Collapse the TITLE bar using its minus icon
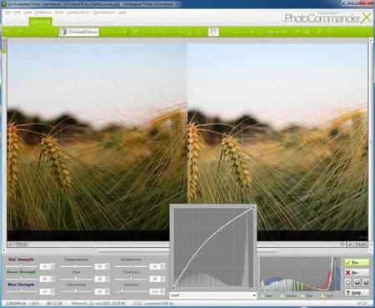 coord(11,245)
